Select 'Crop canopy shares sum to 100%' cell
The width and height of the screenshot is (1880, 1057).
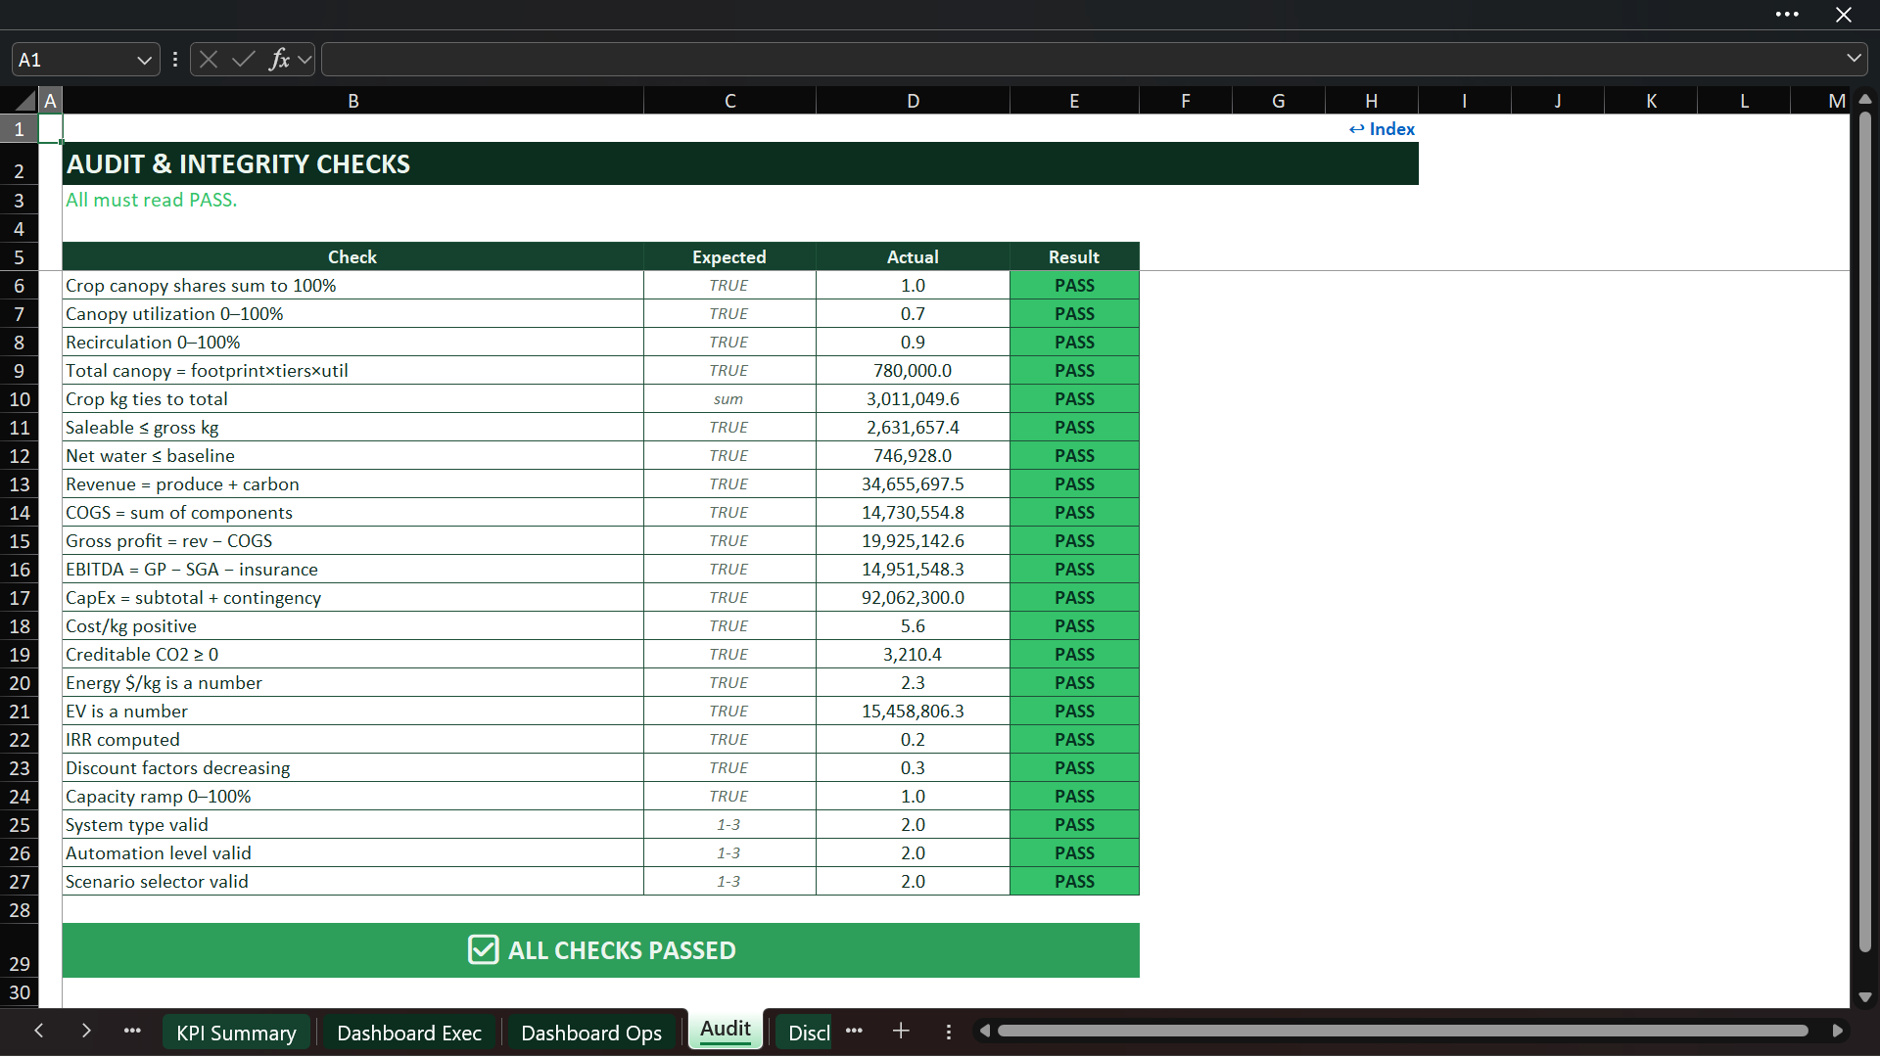(x=352, y=286)
